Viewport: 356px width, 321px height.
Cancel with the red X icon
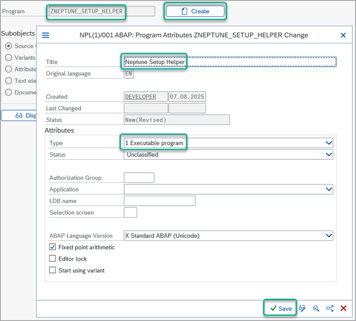tap(343, 308)
